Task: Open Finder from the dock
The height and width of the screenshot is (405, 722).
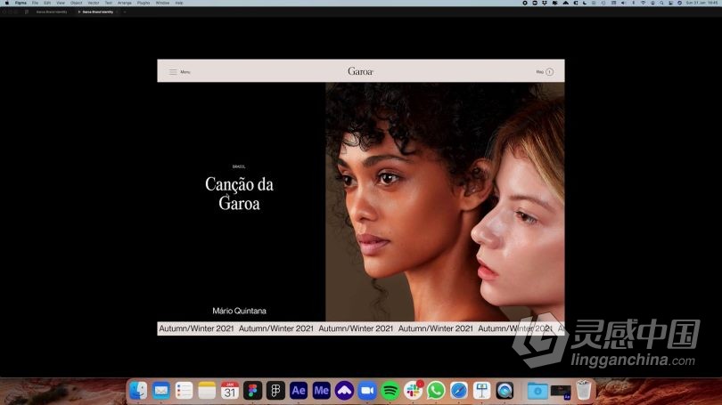Action: point(138,391)
